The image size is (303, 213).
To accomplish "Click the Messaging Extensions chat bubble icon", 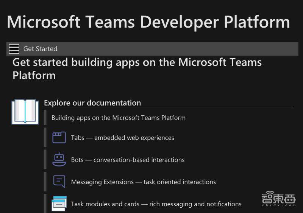I will [x=59, y=182].
